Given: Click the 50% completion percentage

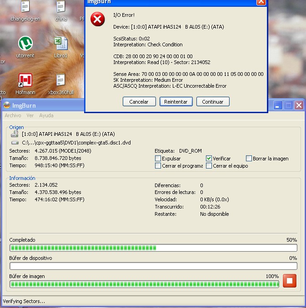Looking at the screenshot, I should point(291,240).
